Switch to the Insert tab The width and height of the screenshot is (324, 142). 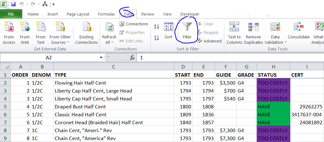pyautogui.click(x=52, y=14)
